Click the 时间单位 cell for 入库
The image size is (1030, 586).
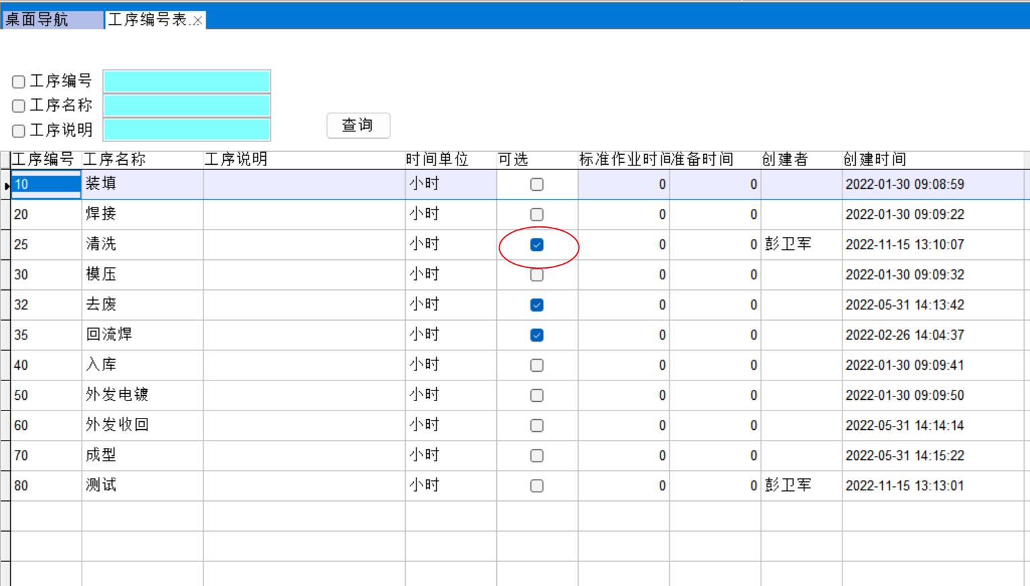[450, 365]
